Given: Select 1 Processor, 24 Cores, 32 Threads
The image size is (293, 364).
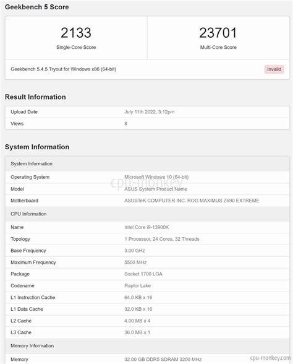Looking at the screenshot, I should tap(162, 239).
